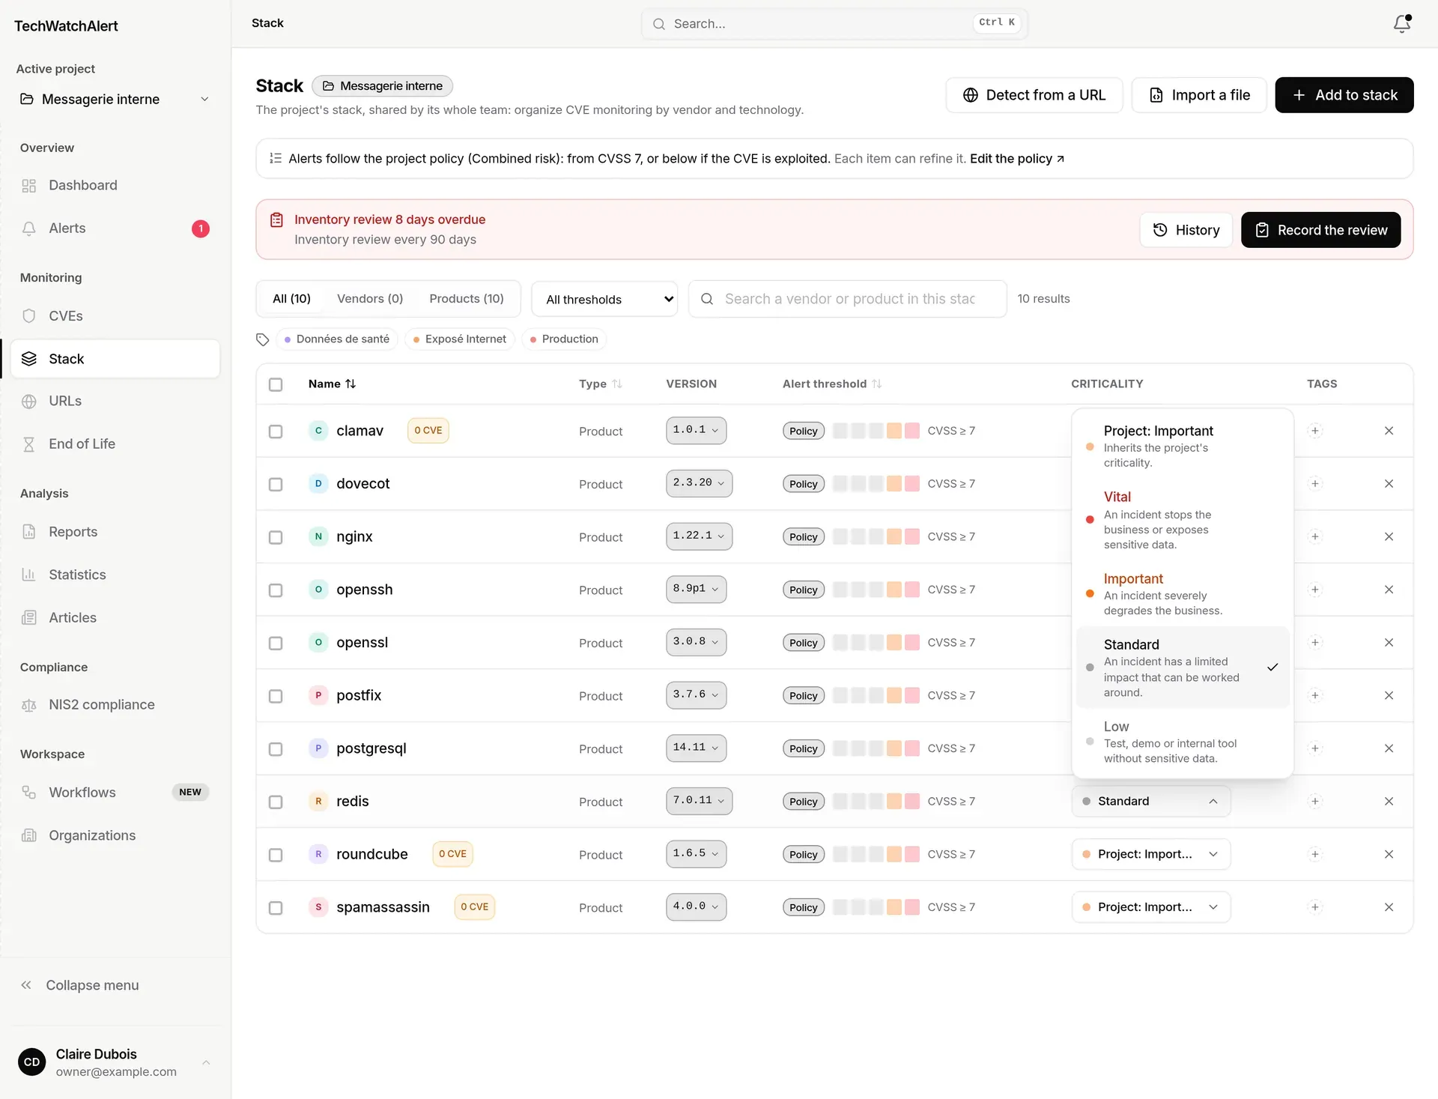Click the Dashboard sidebar icon
1438x1099 pixels.
click(29, 186)
